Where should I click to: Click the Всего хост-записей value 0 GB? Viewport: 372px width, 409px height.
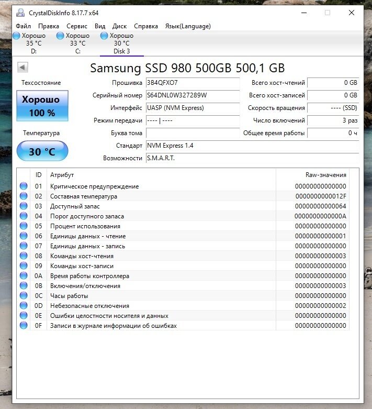[x=333, y=95]
